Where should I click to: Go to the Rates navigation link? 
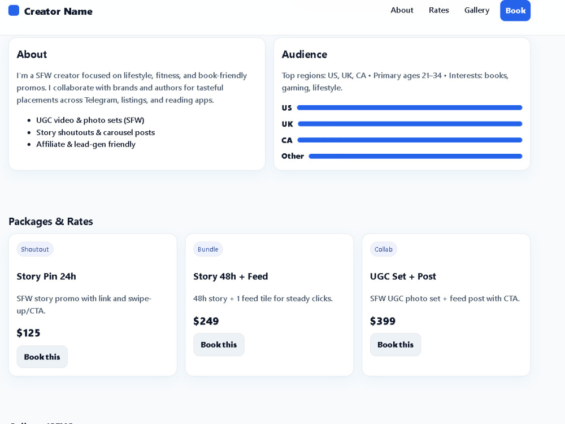click(x=438, y=10)
